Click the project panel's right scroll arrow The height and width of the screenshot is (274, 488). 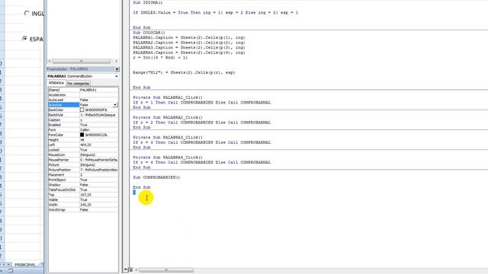(117, 61)
